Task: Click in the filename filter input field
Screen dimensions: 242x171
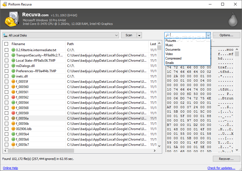Action: 188,35
